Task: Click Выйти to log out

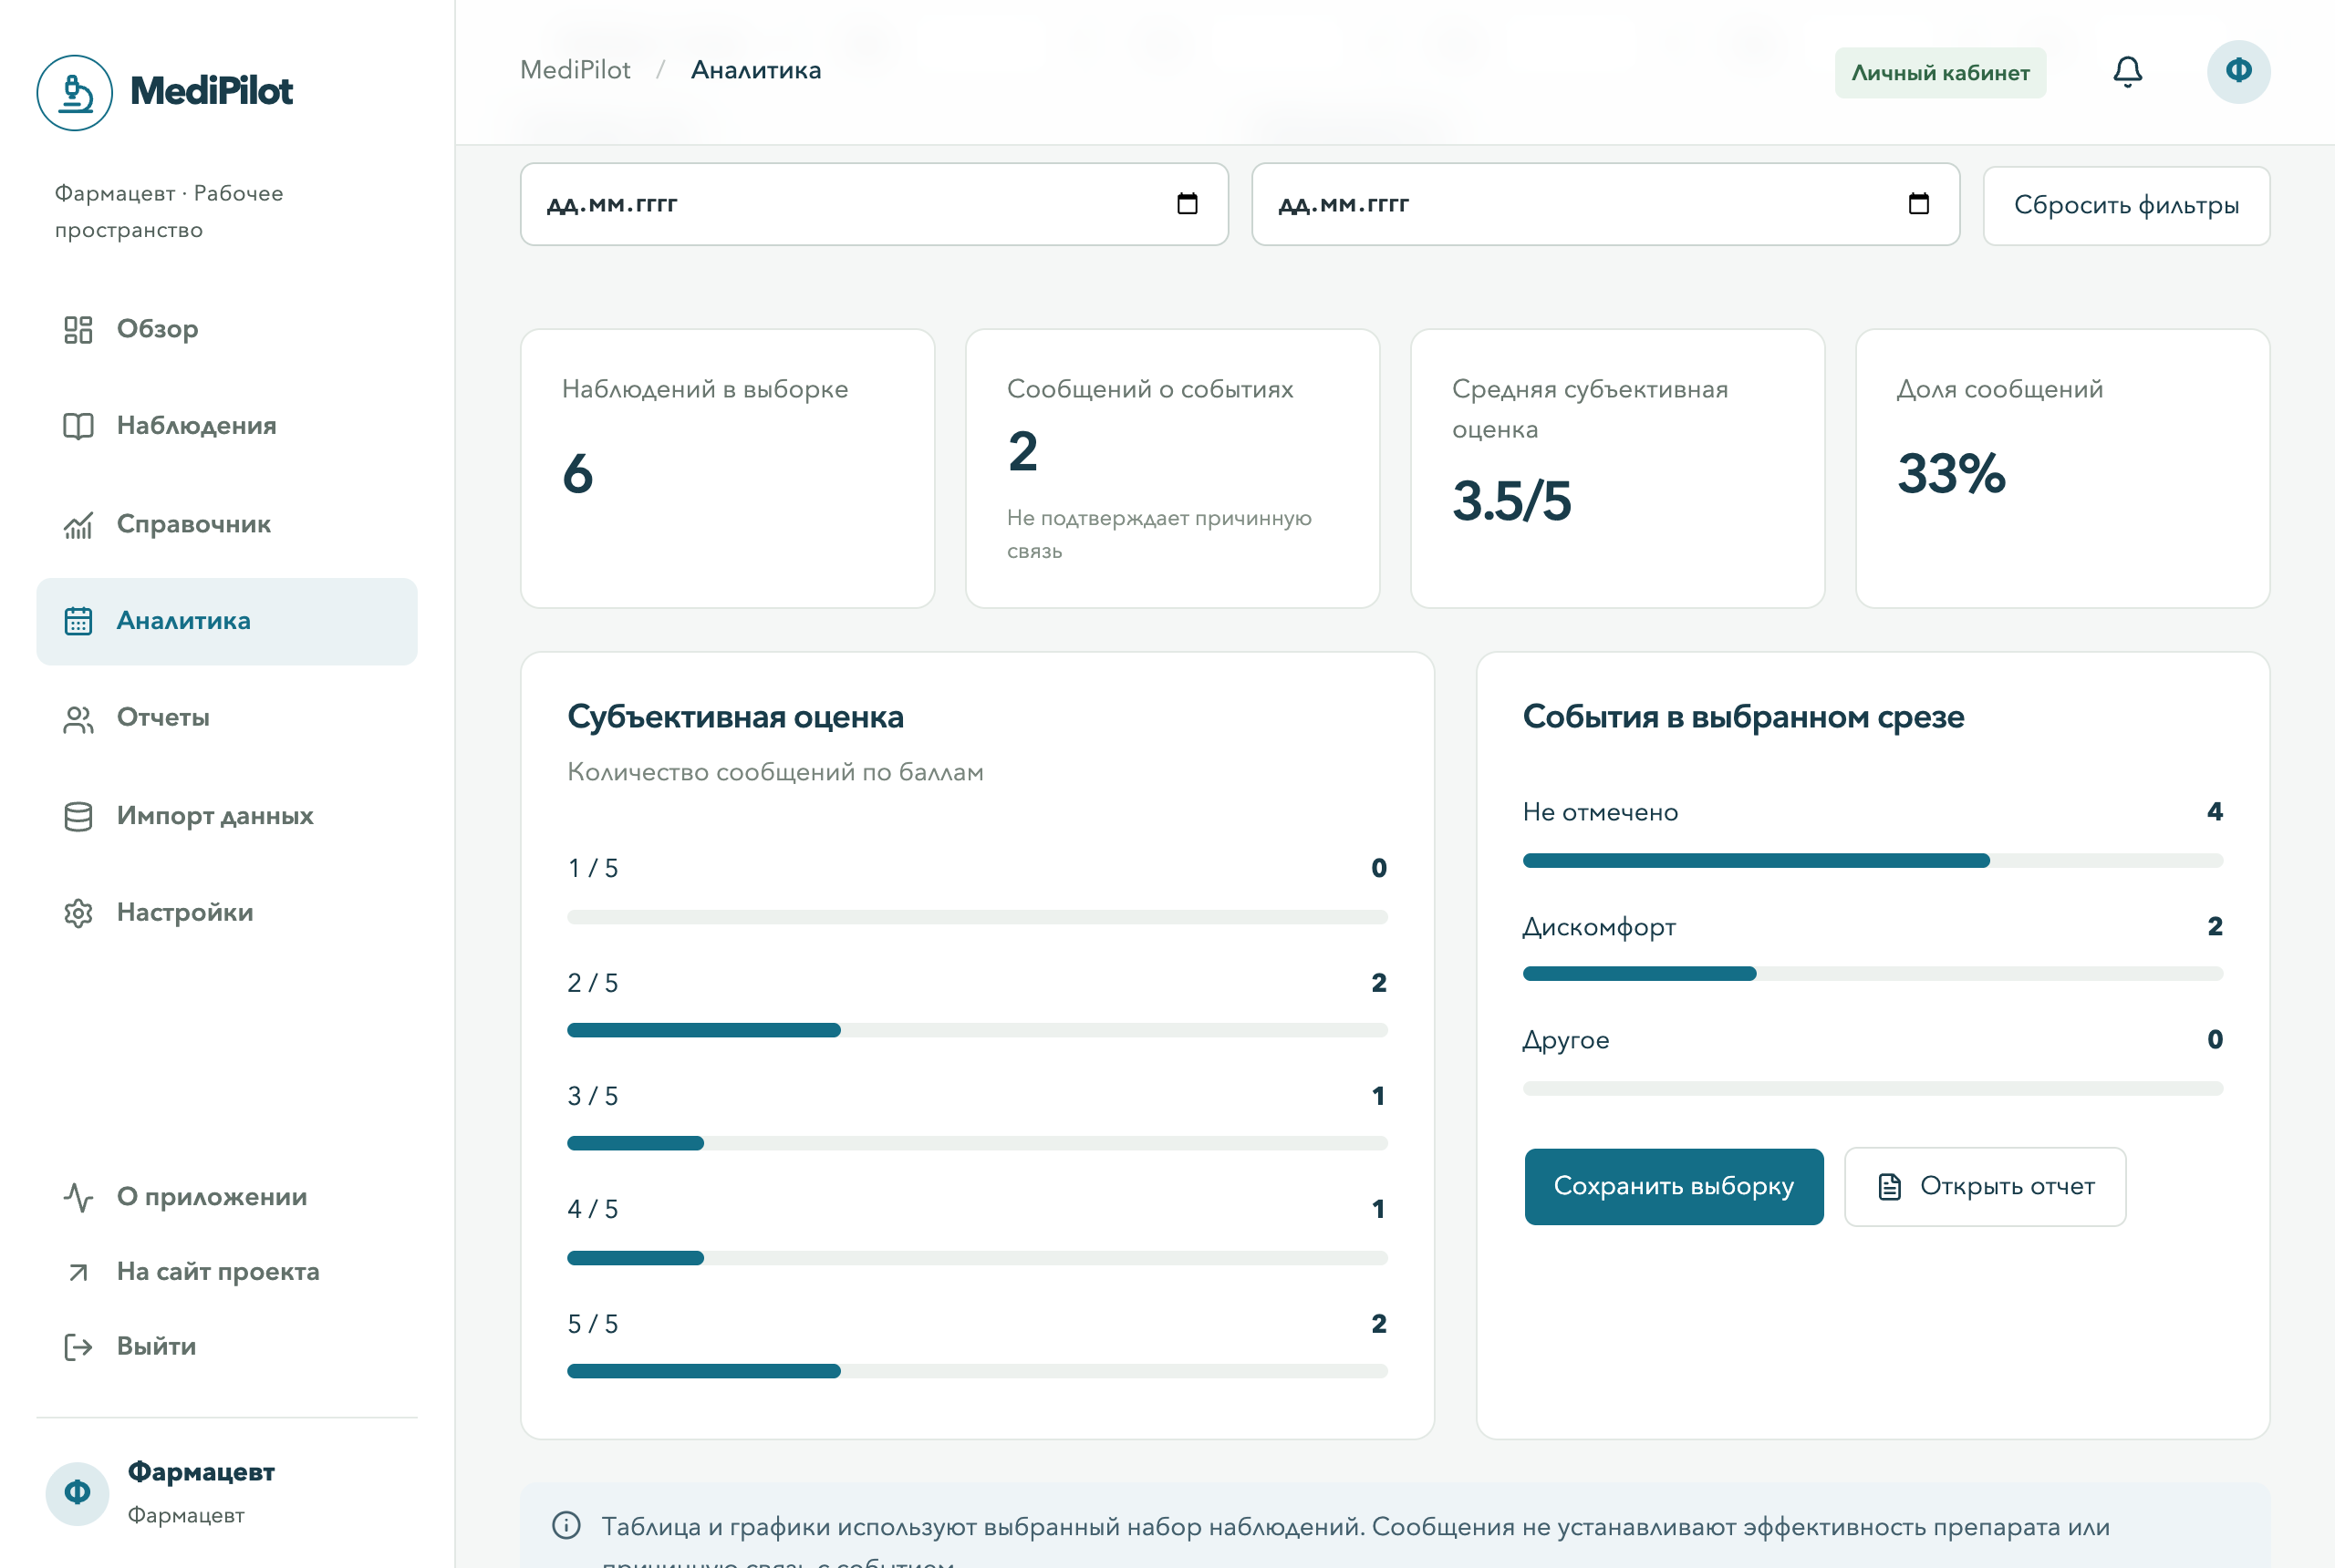Action: pyautogui.click(x=227, y=1347)
